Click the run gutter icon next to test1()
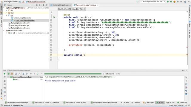The height and width of the screenshot is (107, 191). coord(54,17)
